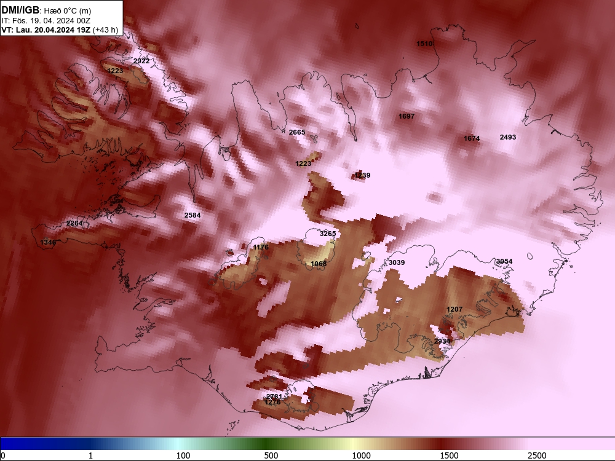The width and height of the screenshot is (615, 461).
Task: Select the 1346 height label
Action: click(x=48, y=243)
